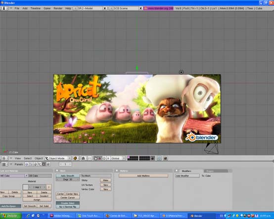Open the Add menu
The image size is (274, 219).
pyautogui.click(x=25, y=8)
